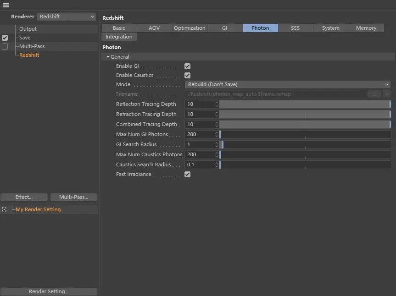Open the Mode dropdown Rebuild (Don't Save)
This screenshot has height=296, width=396.
[288, 84]
